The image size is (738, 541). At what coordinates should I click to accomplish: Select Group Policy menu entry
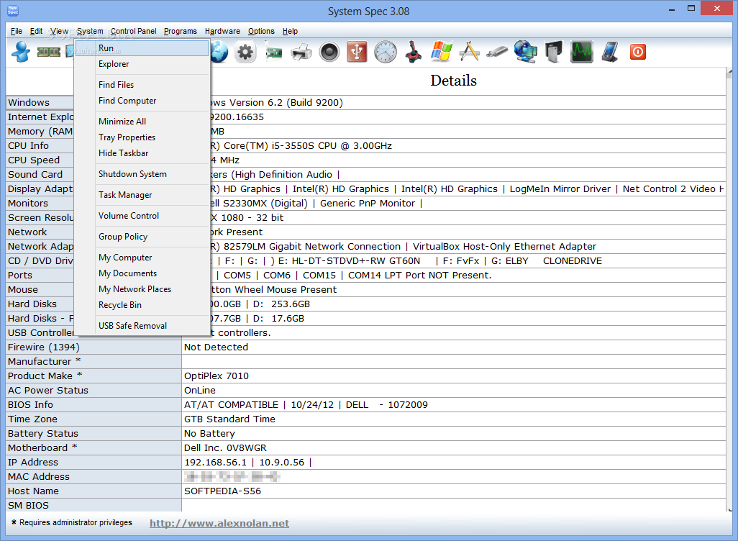142,237
